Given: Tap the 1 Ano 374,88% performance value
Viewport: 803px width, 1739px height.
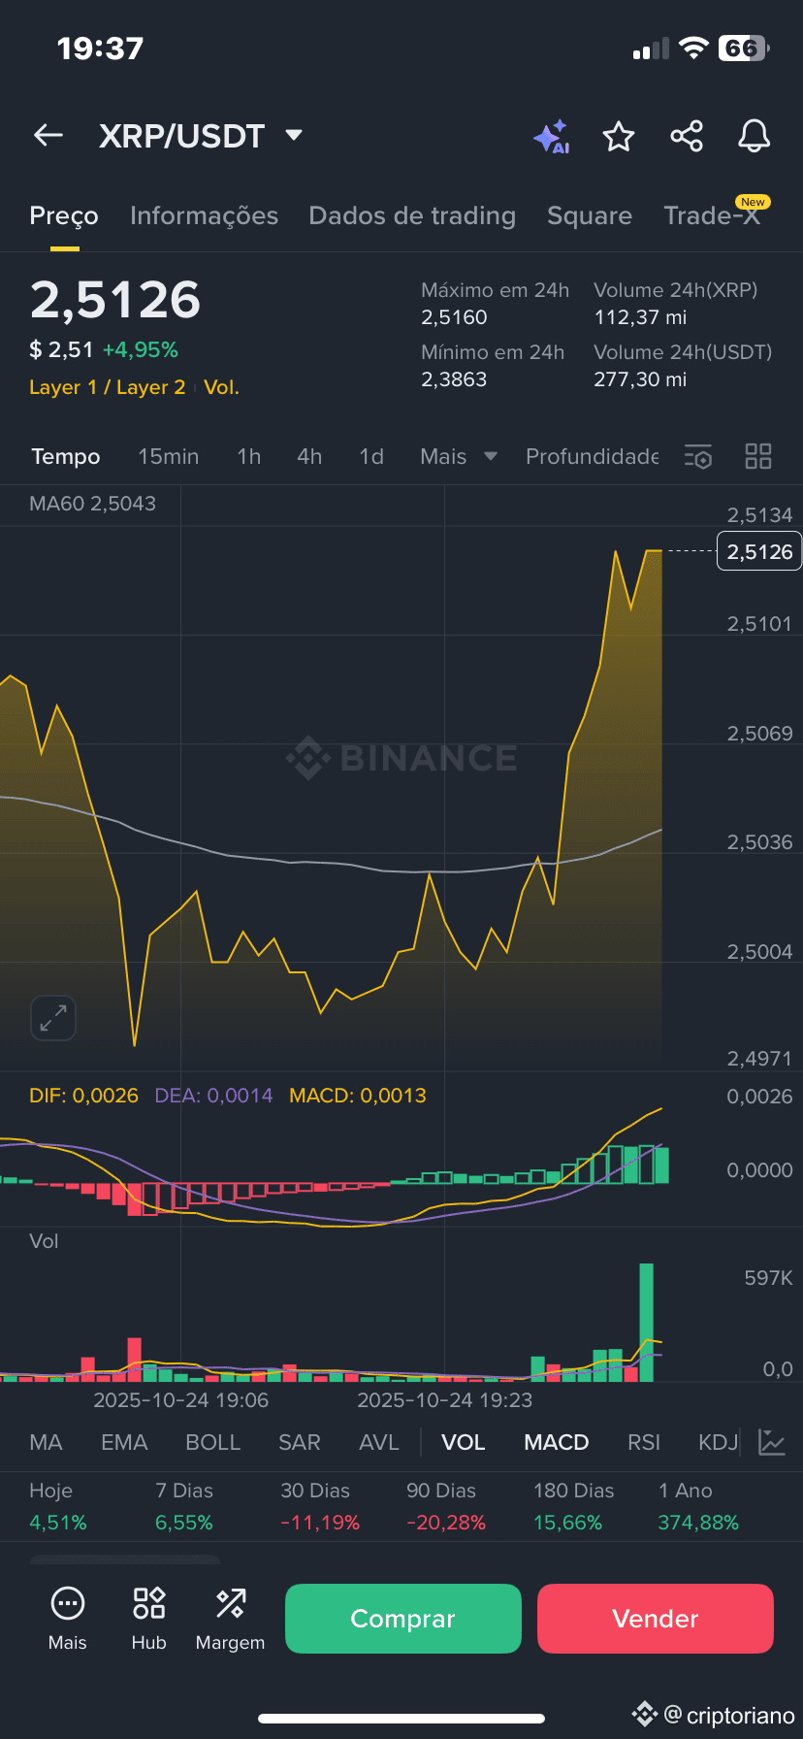Looking at the screenshot, I should pyautogui.click(x=698, y=1523).
